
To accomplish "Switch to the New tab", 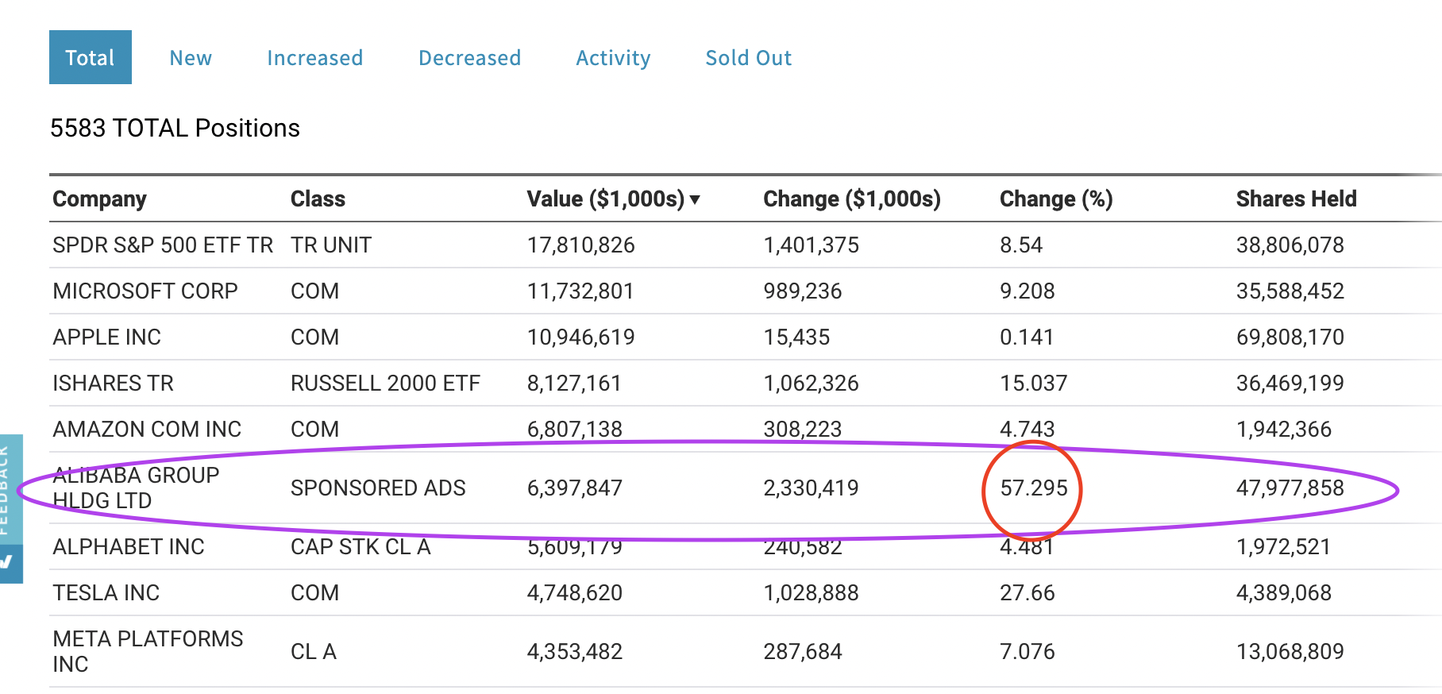I will [x=191, y=58].
